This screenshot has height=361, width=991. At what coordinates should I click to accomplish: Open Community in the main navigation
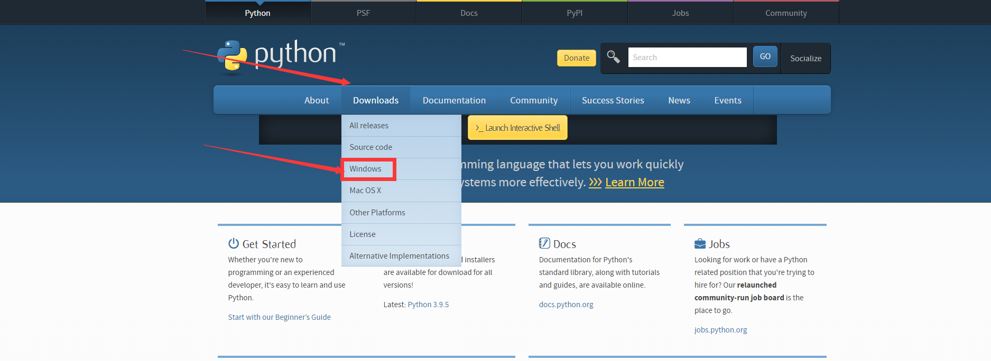tap(534, 100)
